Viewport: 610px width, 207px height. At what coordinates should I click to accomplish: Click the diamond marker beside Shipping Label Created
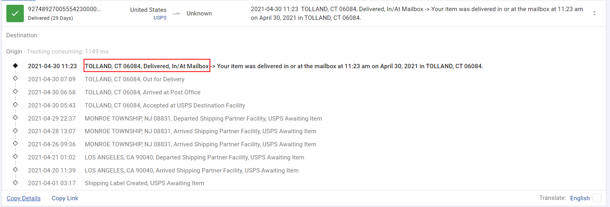pyautogui.click(x=15, y=183)
